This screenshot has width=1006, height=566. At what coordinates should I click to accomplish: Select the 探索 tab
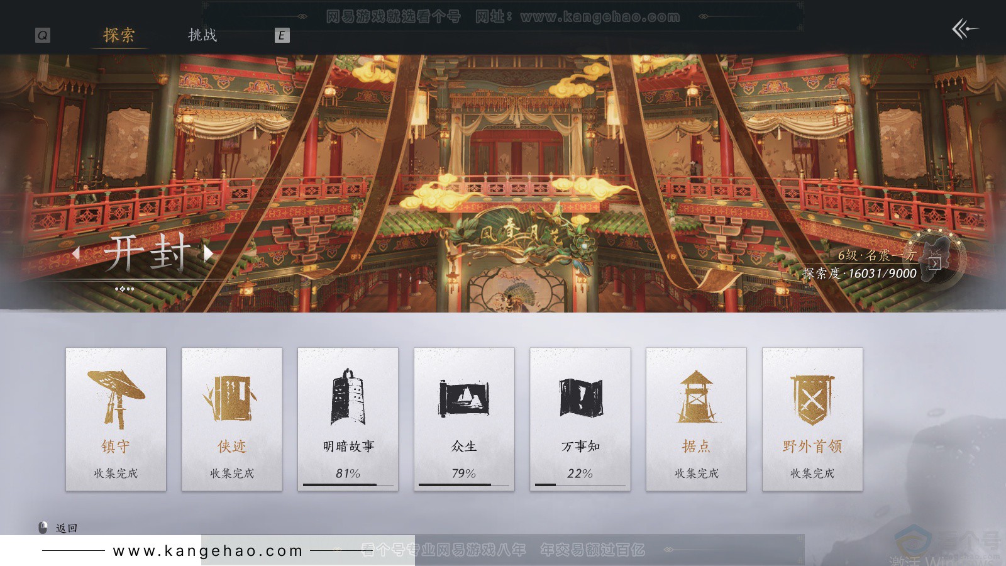pos(118,36)
